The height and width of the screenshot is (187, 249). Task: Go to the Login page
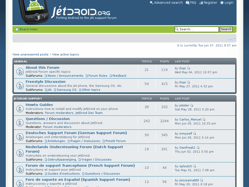(x=229, y=2)
